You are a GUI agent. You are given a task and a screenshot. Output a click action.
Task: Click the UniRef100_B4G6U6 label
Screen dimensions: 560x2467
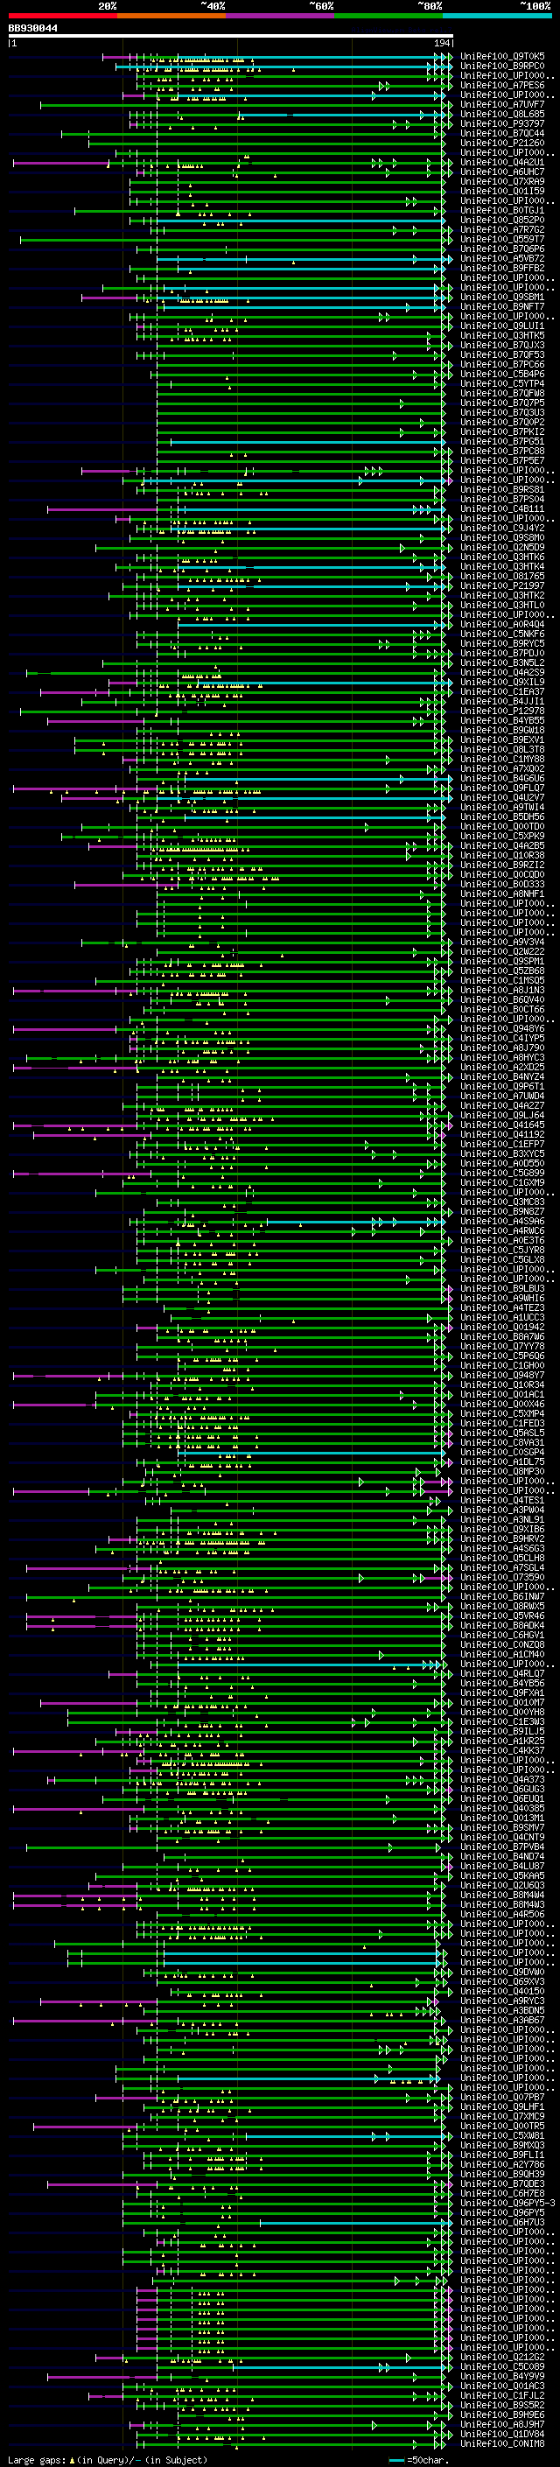[502, 779]
